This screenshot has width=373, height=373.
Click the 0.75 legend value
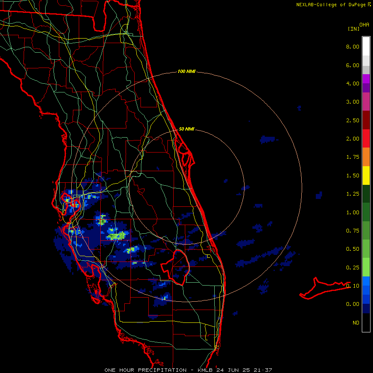coord(353,231)
